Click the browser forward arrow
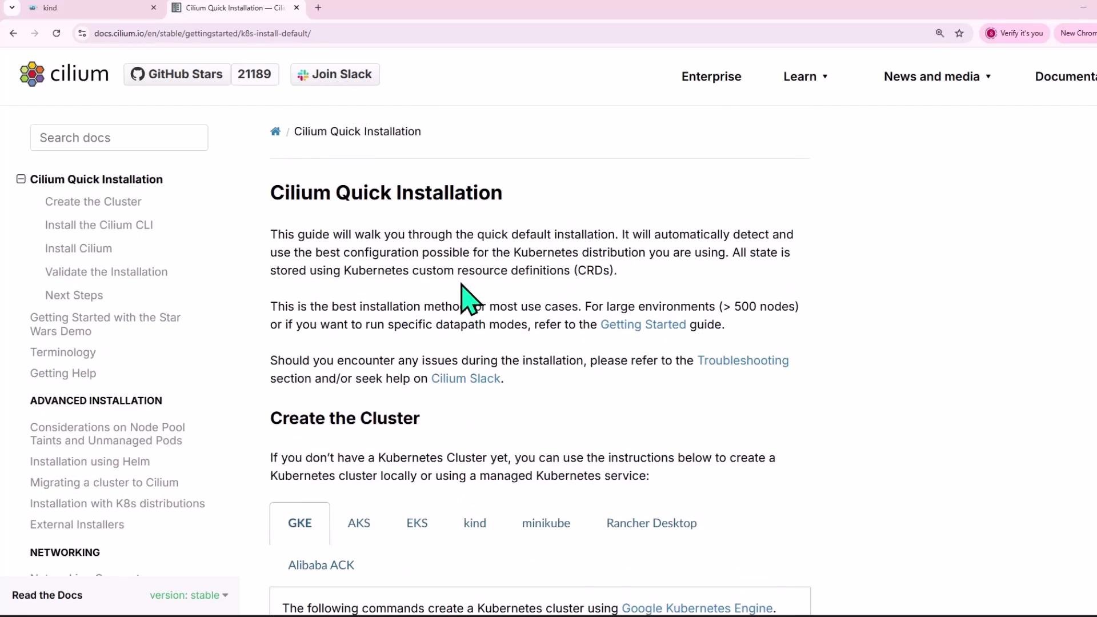The width and height of the screenshot is (1097, 617). (35, 33)
